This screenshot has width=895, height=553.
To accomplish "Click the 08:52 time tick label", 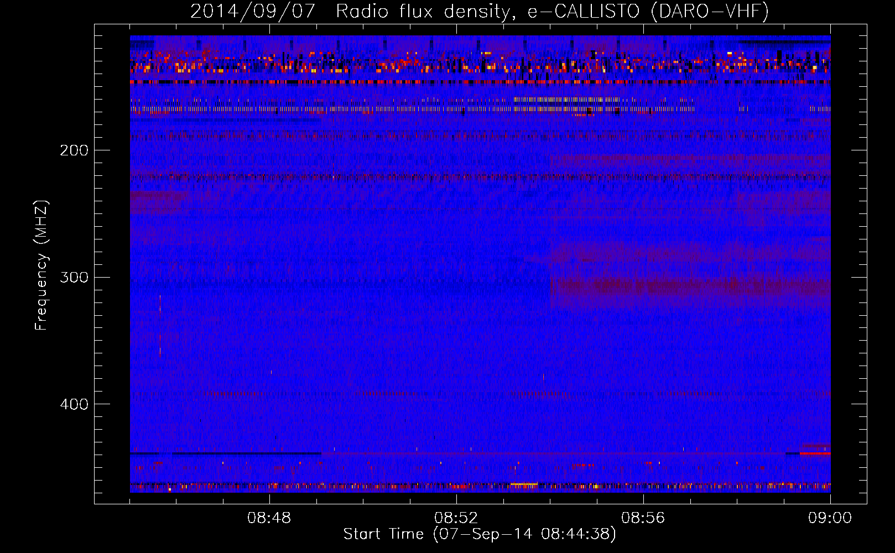I will pos(456,518).
